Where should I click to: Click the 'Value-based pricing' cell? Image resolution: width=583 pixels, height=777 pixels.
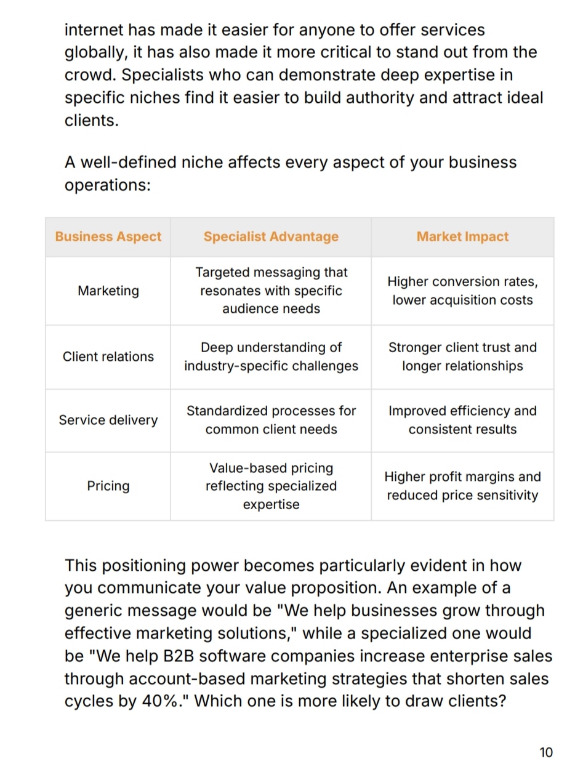(271, 486)
